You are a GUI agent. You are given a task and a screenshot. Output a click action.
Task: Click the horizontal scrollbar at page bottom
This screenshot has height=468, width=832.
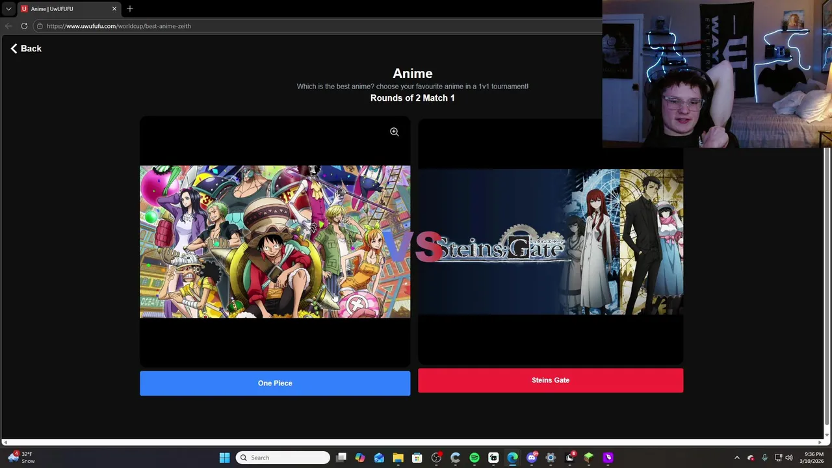(x=413, y=443)
